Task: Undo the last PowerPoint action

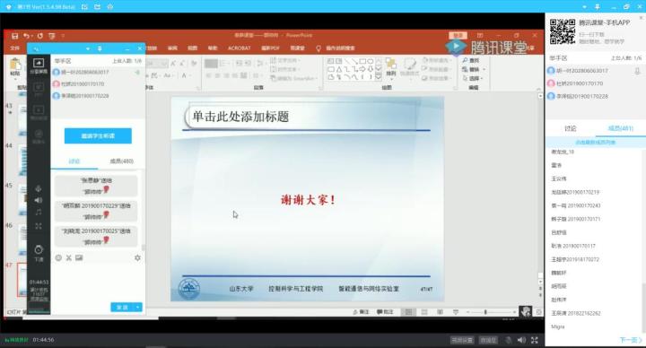Action: click(27, 36)
